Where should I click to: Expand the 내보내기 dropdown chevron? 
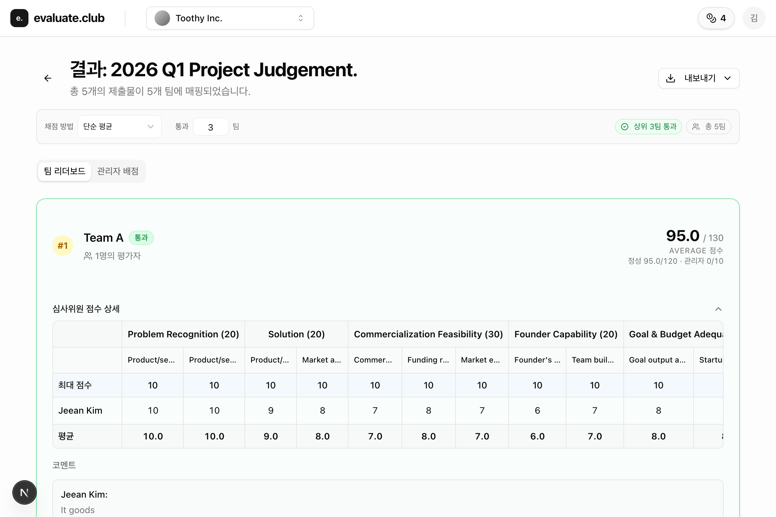(x=727, y=78)
